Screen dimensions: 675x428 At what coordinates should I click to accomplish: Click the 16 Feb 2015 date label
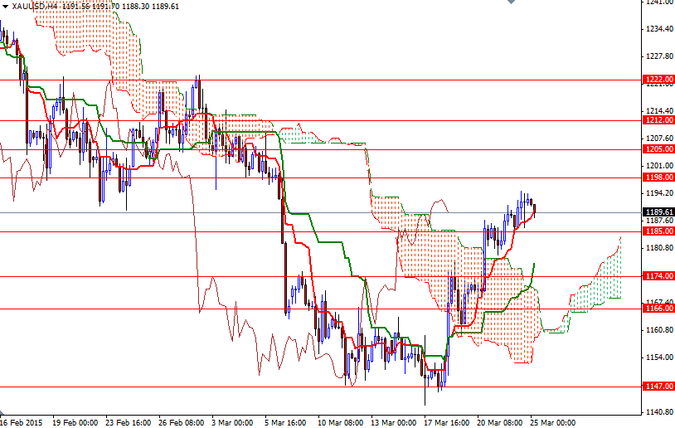tap(22, 421)
